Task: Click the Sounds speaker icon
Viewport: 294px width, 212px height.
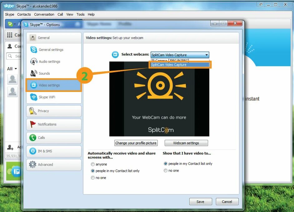Action: pos(33,73)
